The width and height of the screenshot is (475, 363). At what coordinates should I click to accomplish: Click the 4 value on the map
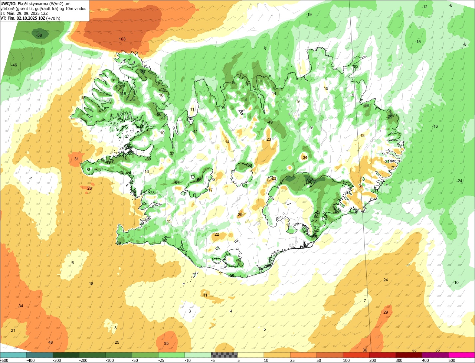click(x=231, y=311)
